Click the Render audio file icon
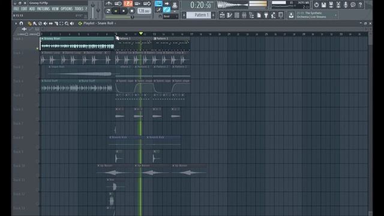Viewport: 384px width, 216px height. (331, 5)
